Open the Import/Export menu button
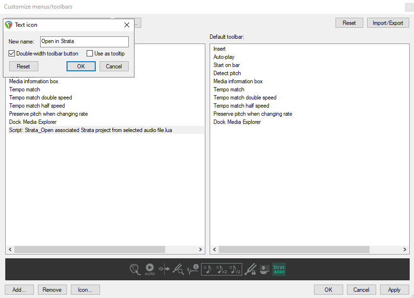The width and height of the screenshot is (414, 298). pyautogui.click(x=388, y=23)
